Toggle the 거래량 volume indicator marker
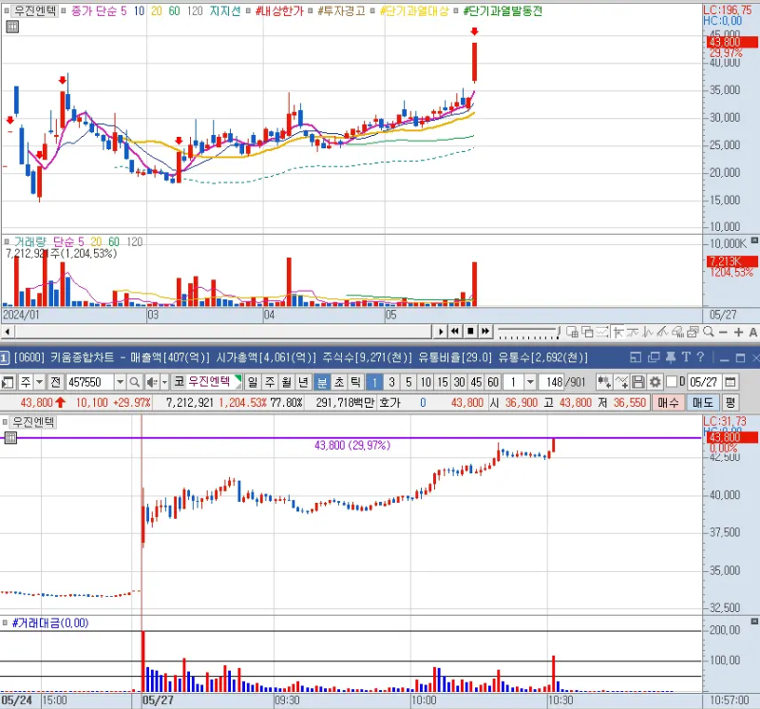Screen dimensions: 760x709 coord(7,241)
